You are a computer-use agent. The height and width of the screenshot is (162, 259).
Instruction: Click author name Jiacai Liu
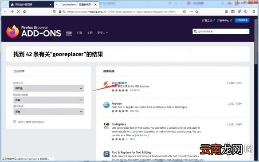pyautogui.click(x=135, y=90)
